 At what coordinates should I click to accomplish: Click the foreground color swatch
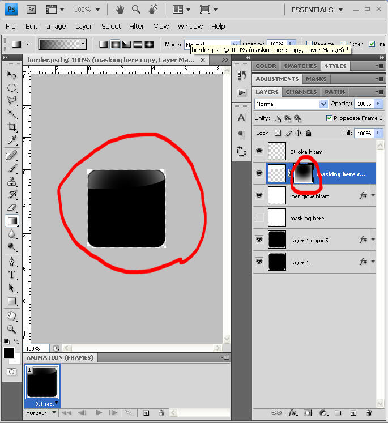[x=9, y=353]
